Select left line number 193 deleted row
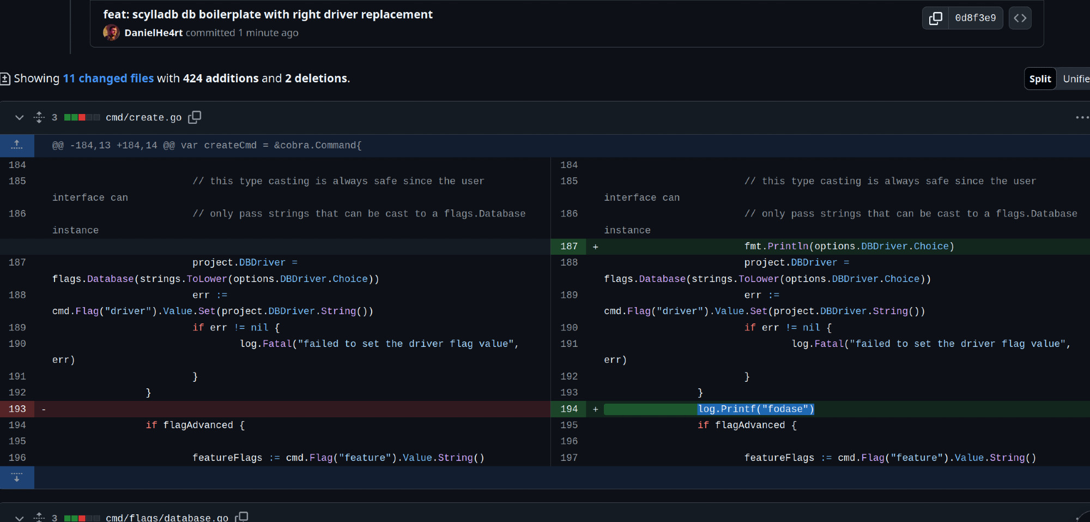Viewport: 1090px width, 522px height. (x=17, y=409)
